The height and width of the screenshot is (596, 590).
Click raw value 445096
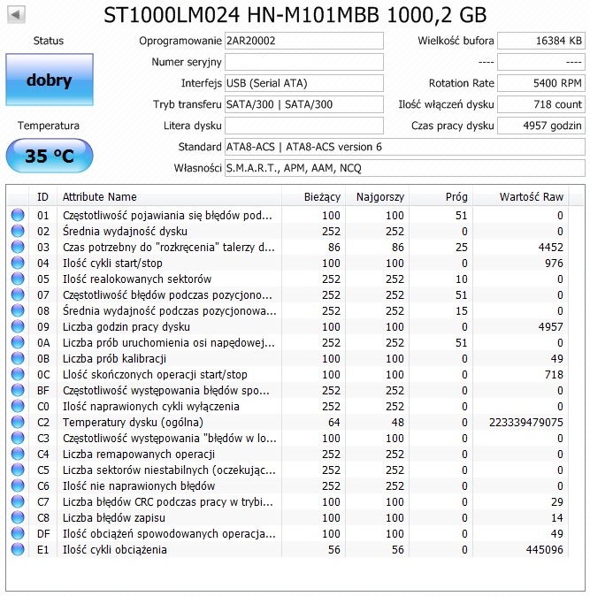coord(544,550)
